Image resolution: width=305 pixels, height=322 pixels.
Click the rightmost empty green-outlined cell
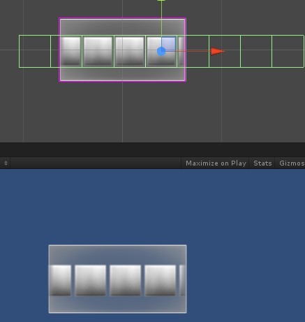pos(288,52)
